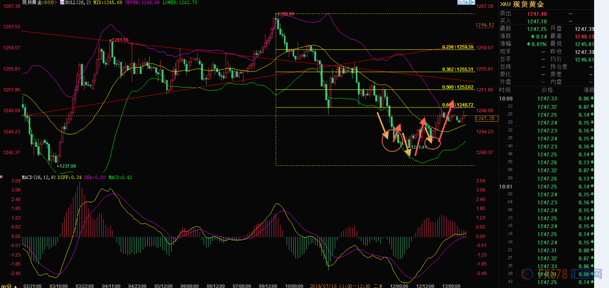Click the 0.236 Fibonacci level line label

(458, 47)
